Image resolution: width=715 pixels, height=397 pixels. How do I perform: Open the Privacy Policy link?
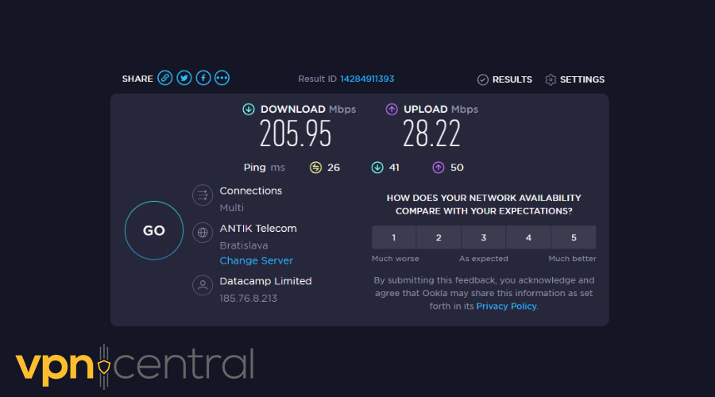(x=506, y=306)
